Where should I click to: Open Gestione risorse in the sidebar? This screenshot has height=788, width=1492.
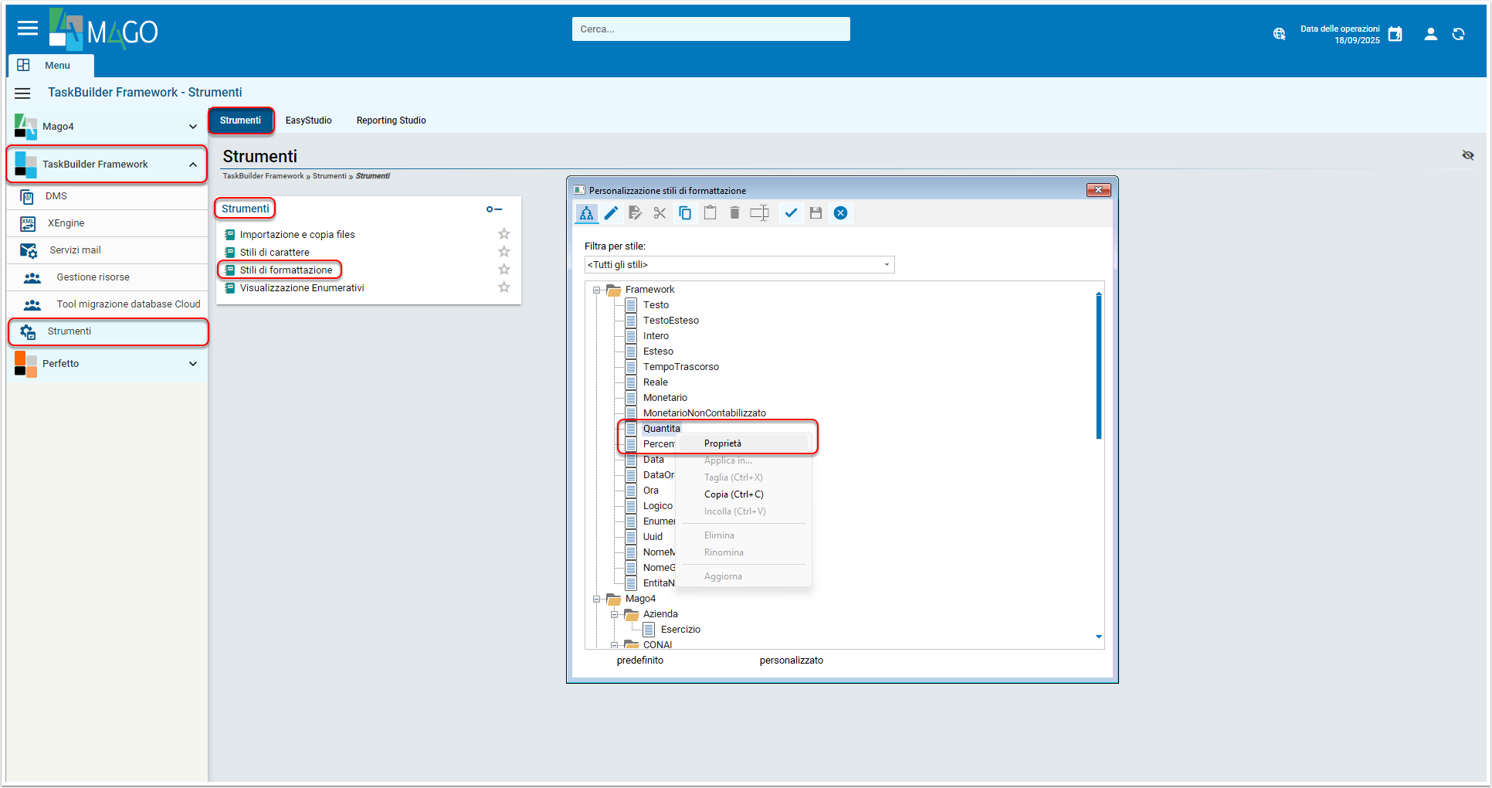[108, 277]
